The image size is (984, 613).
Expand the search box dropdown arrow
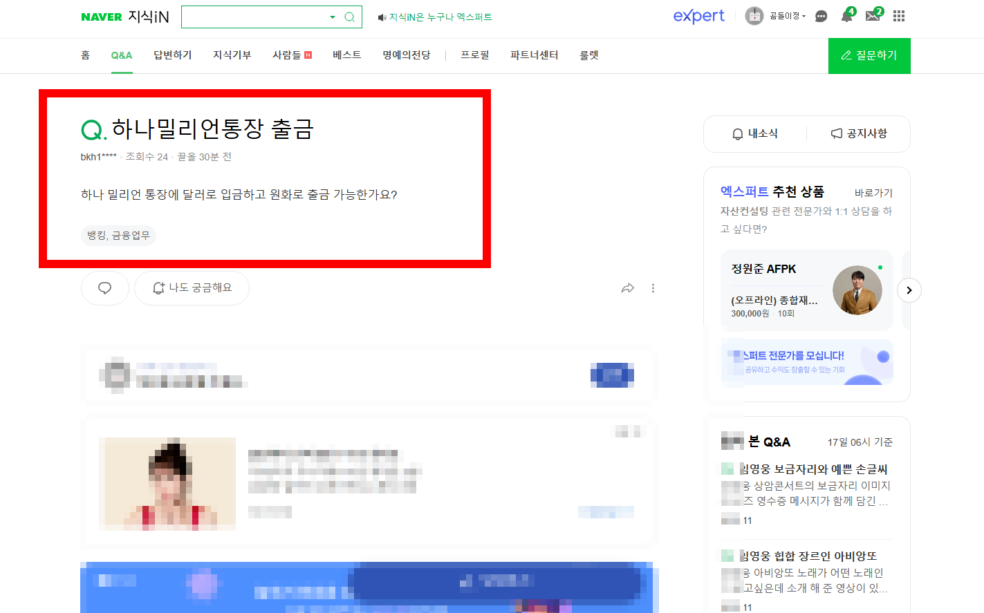[x=333, y=17]
